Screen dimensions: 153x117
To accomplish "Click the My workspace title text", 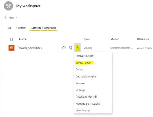I will pos(28,6).
